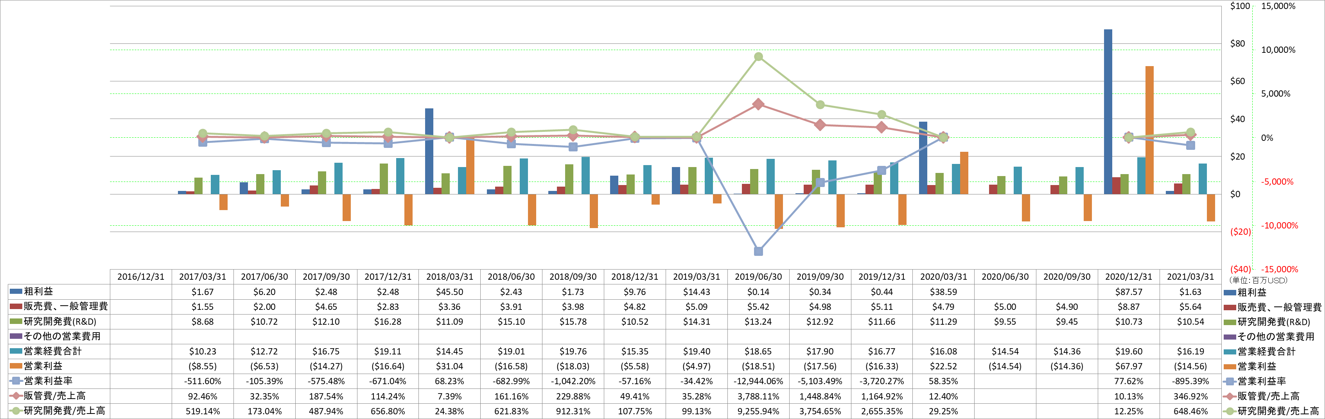The width and height of the screenshot is (1325, 419).
Task: Select the 3,788.11% SG&A ratio cell
Action: pos(758,396)
